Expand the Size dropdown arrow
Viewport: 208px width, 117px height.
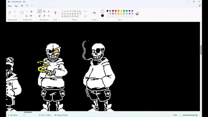pyautogui.click(x=94, y=16)
